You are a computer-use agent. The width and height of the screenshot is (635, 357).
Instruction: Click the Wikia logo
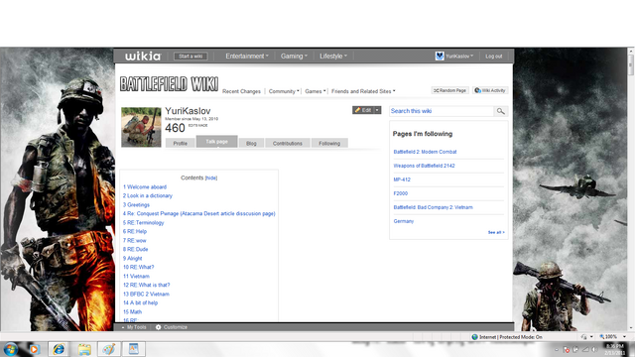point(143,57)
